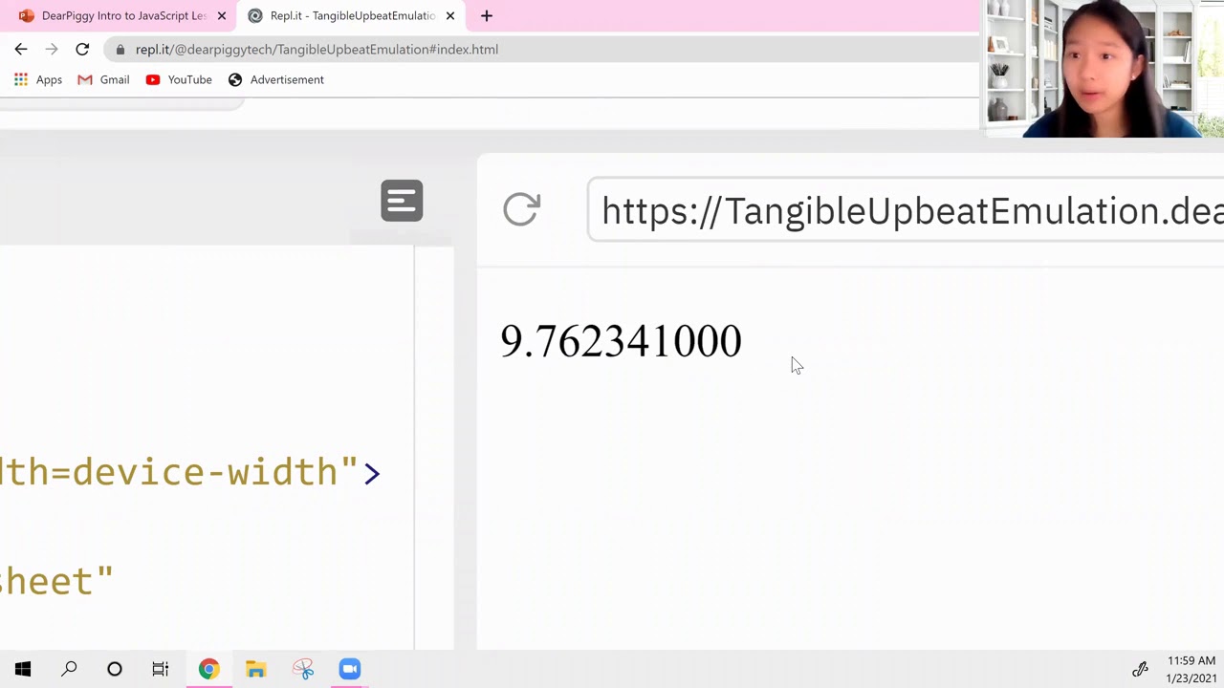The height and width of the screenshot is (688, 1224).
Task: Open the YouTube bookmark
Action: click(x=179, y=79)
